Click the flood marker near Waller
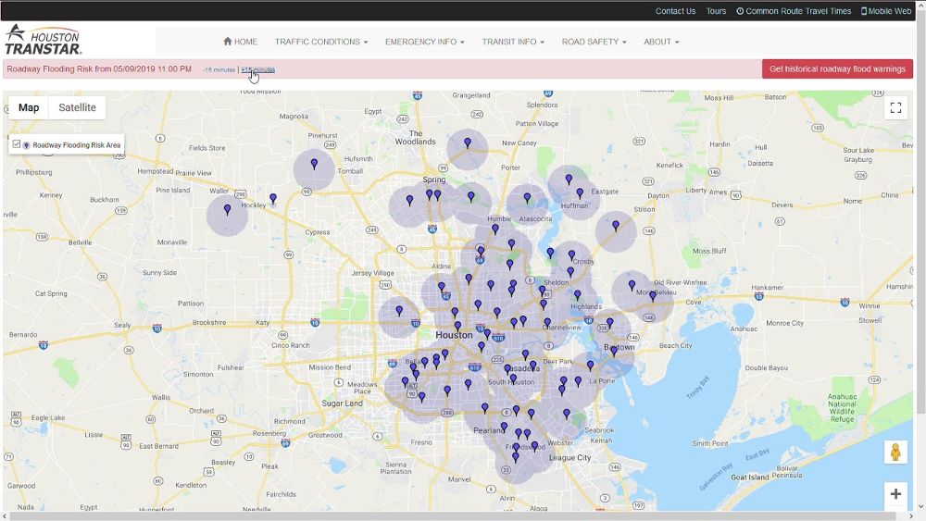The height and width of the screenshot is (521, 926). [x=228, y=209]
